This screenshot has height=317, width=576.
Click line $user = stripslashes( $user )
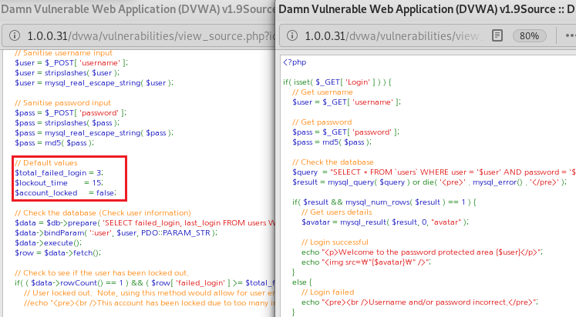coord(67,73)
